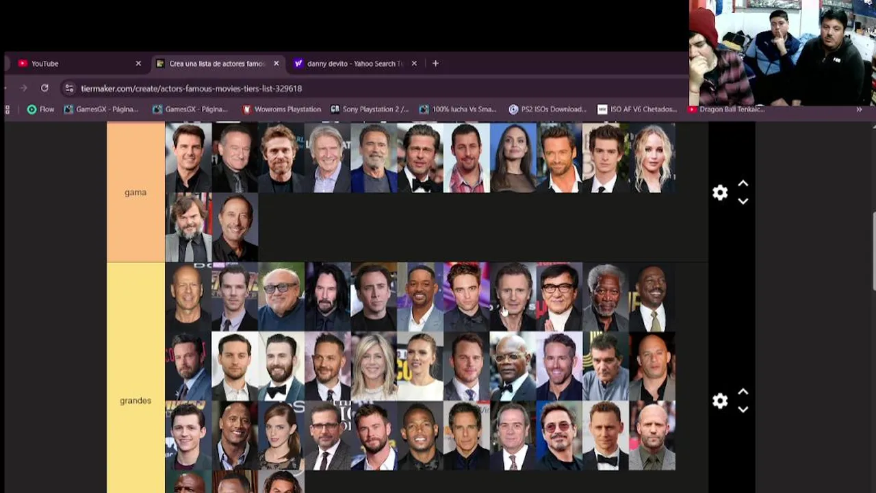
Task: Open the ISO AF V6 Chetados bookmark
Action: tap(637, 109)
